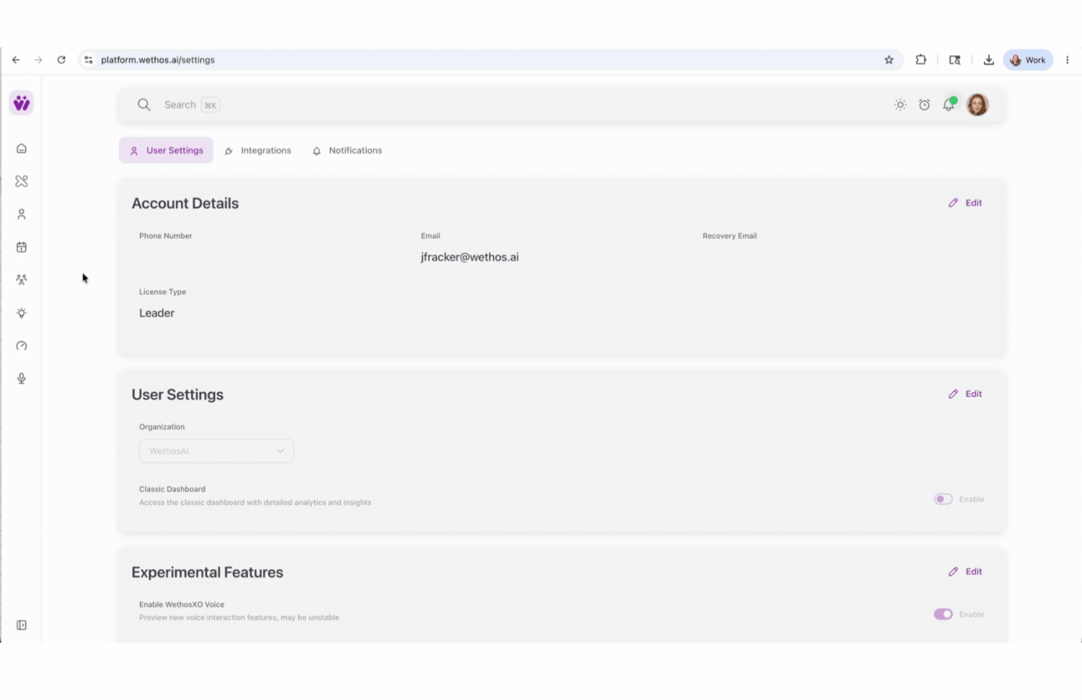Go forward with browser forward arrow
This screenshot has height=700, width=1082.
tap(39, 60)
